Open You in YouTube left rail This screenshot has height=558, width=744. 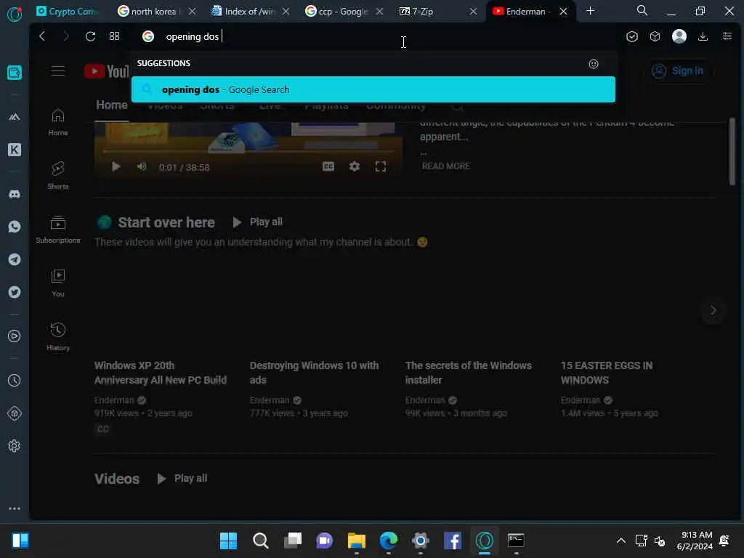(x=58, y=283)
